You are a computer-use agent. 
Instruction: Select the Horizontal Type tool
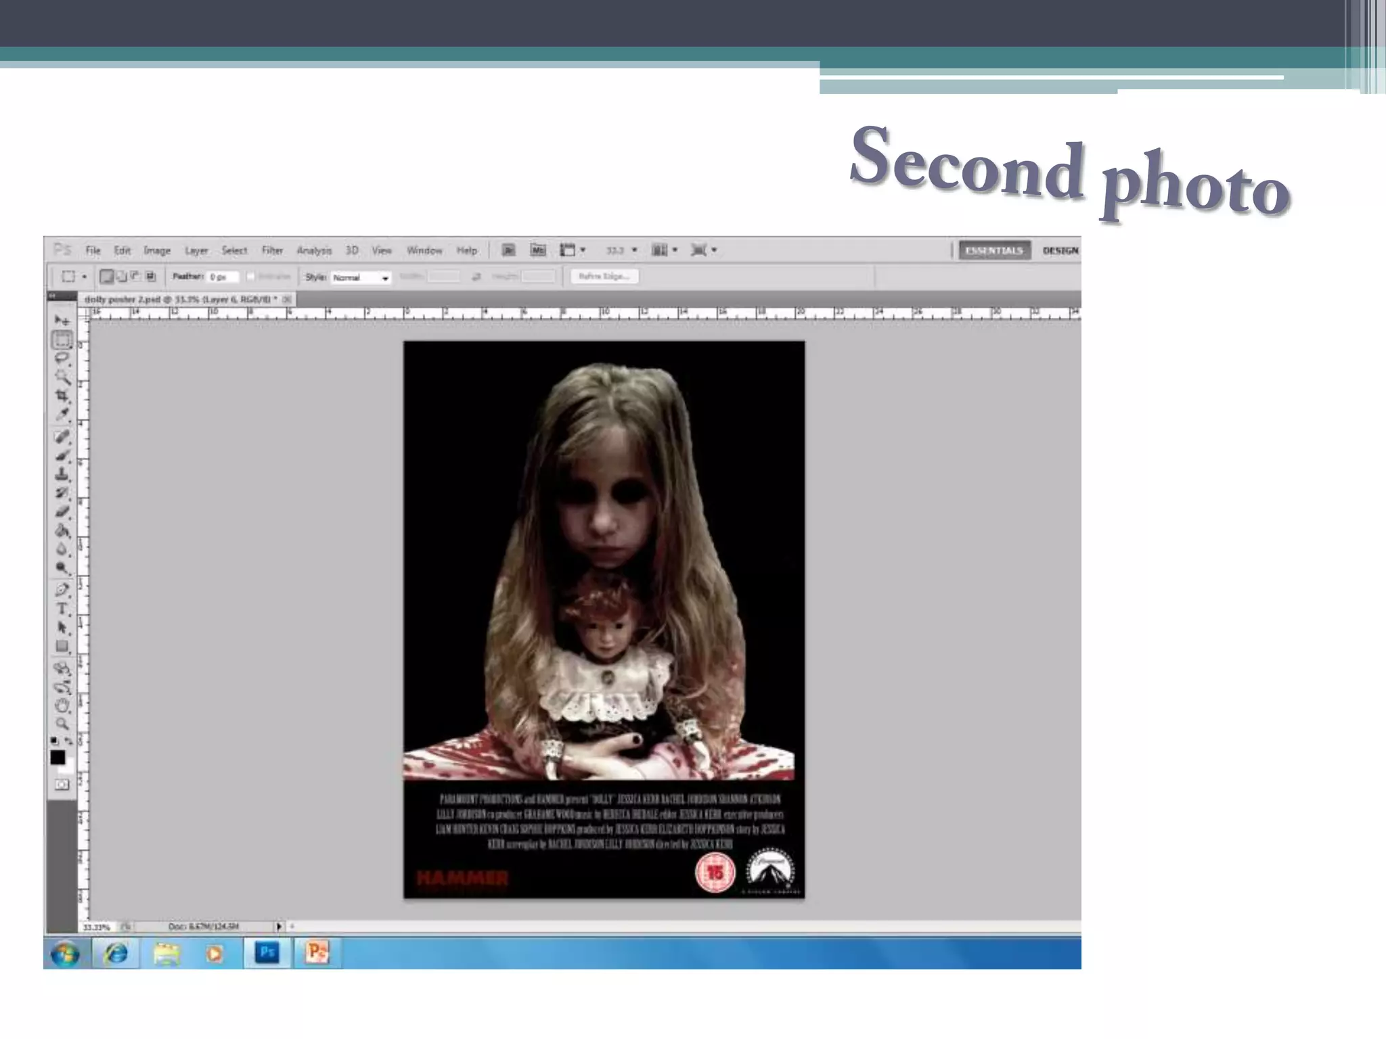click(x=62, y=609)
